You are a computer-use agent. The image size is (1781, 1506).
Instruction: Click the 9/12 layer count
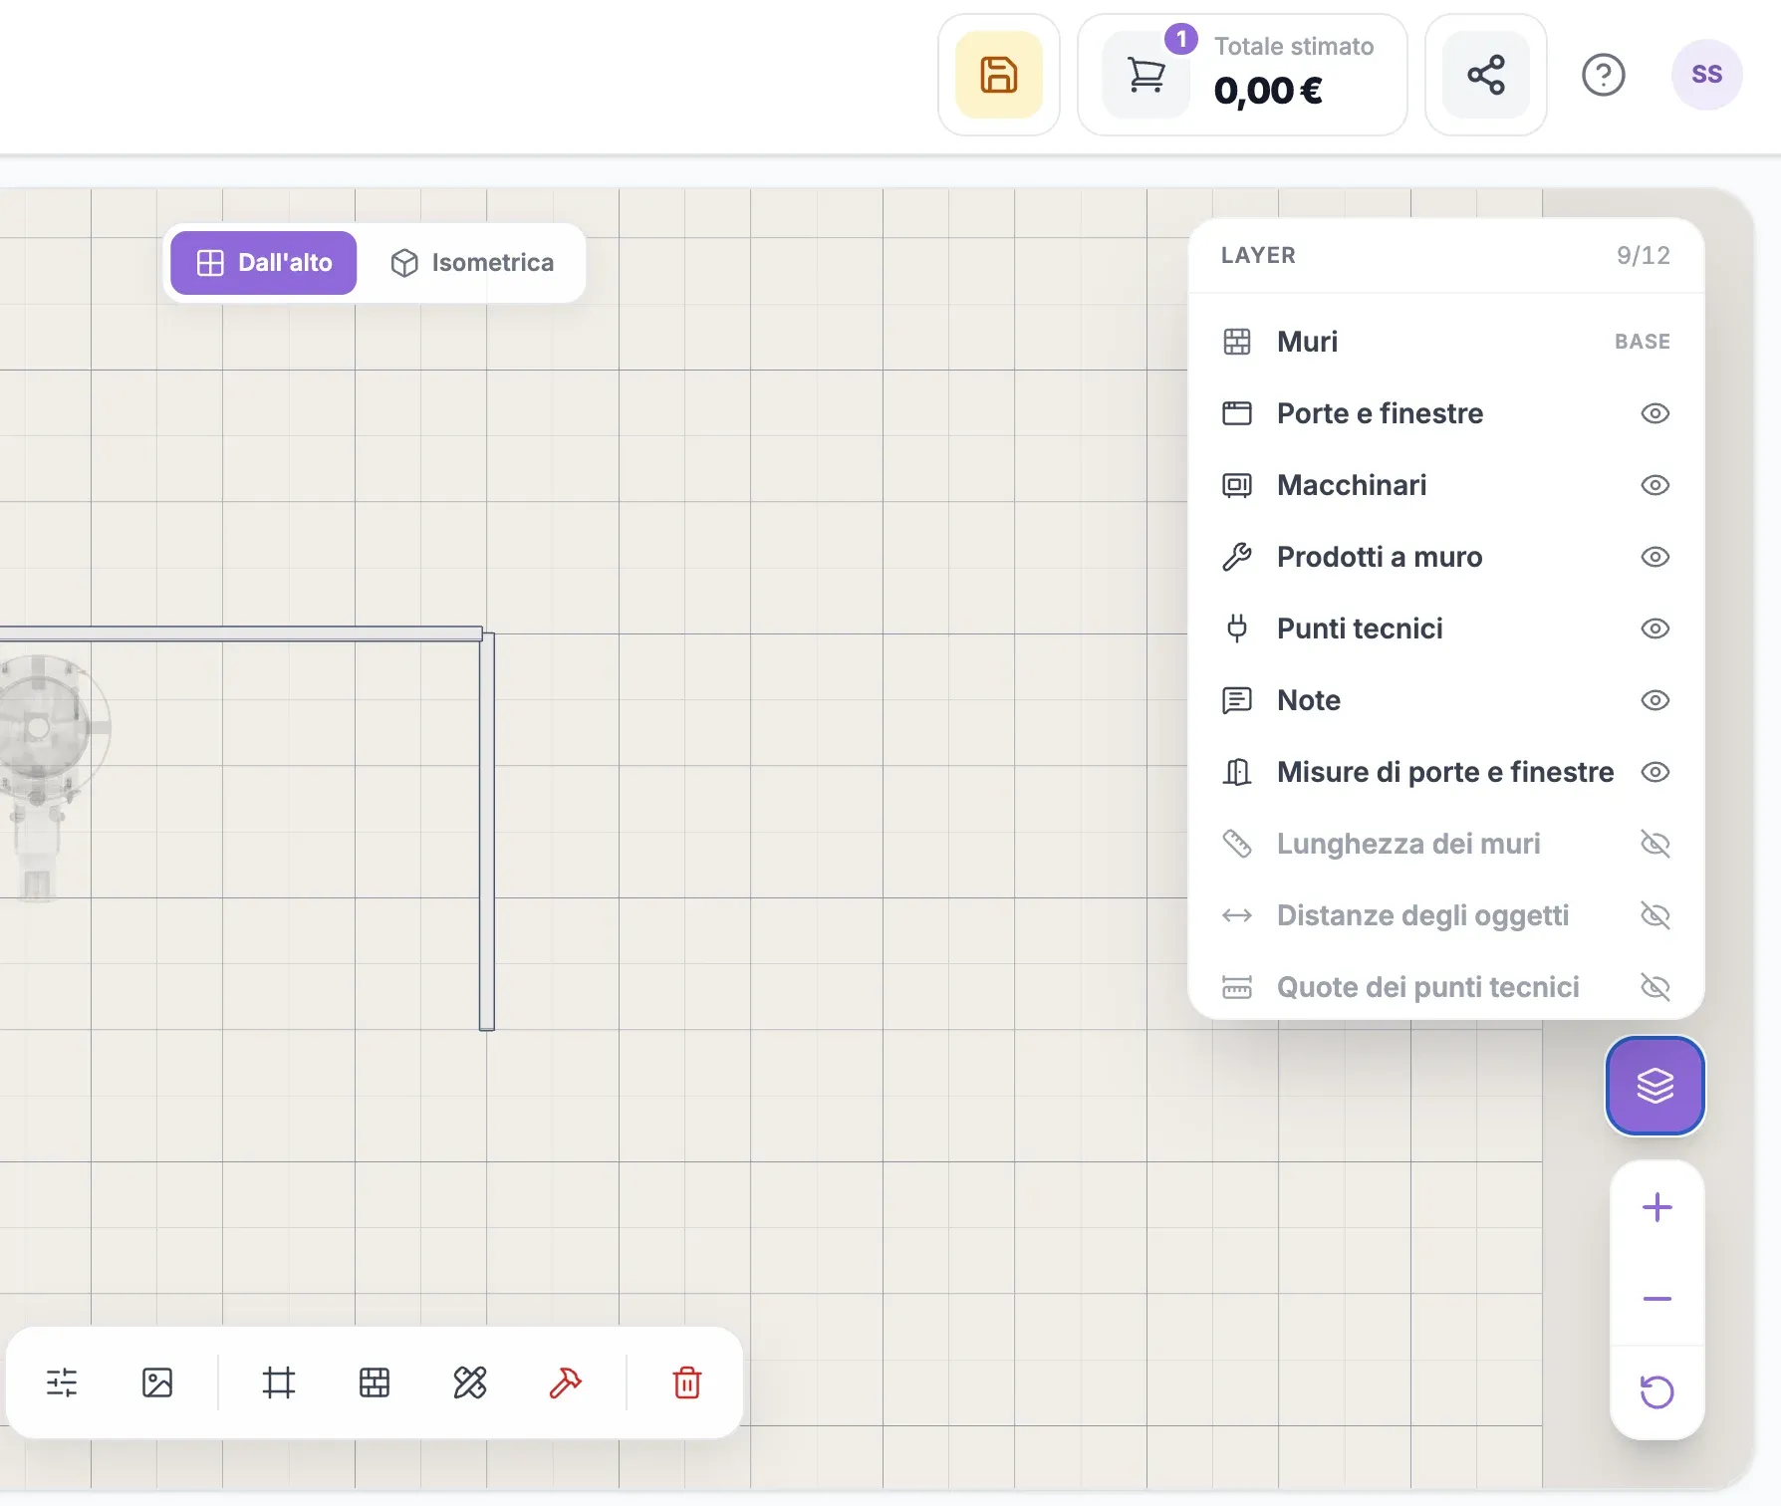[1643, 255]
